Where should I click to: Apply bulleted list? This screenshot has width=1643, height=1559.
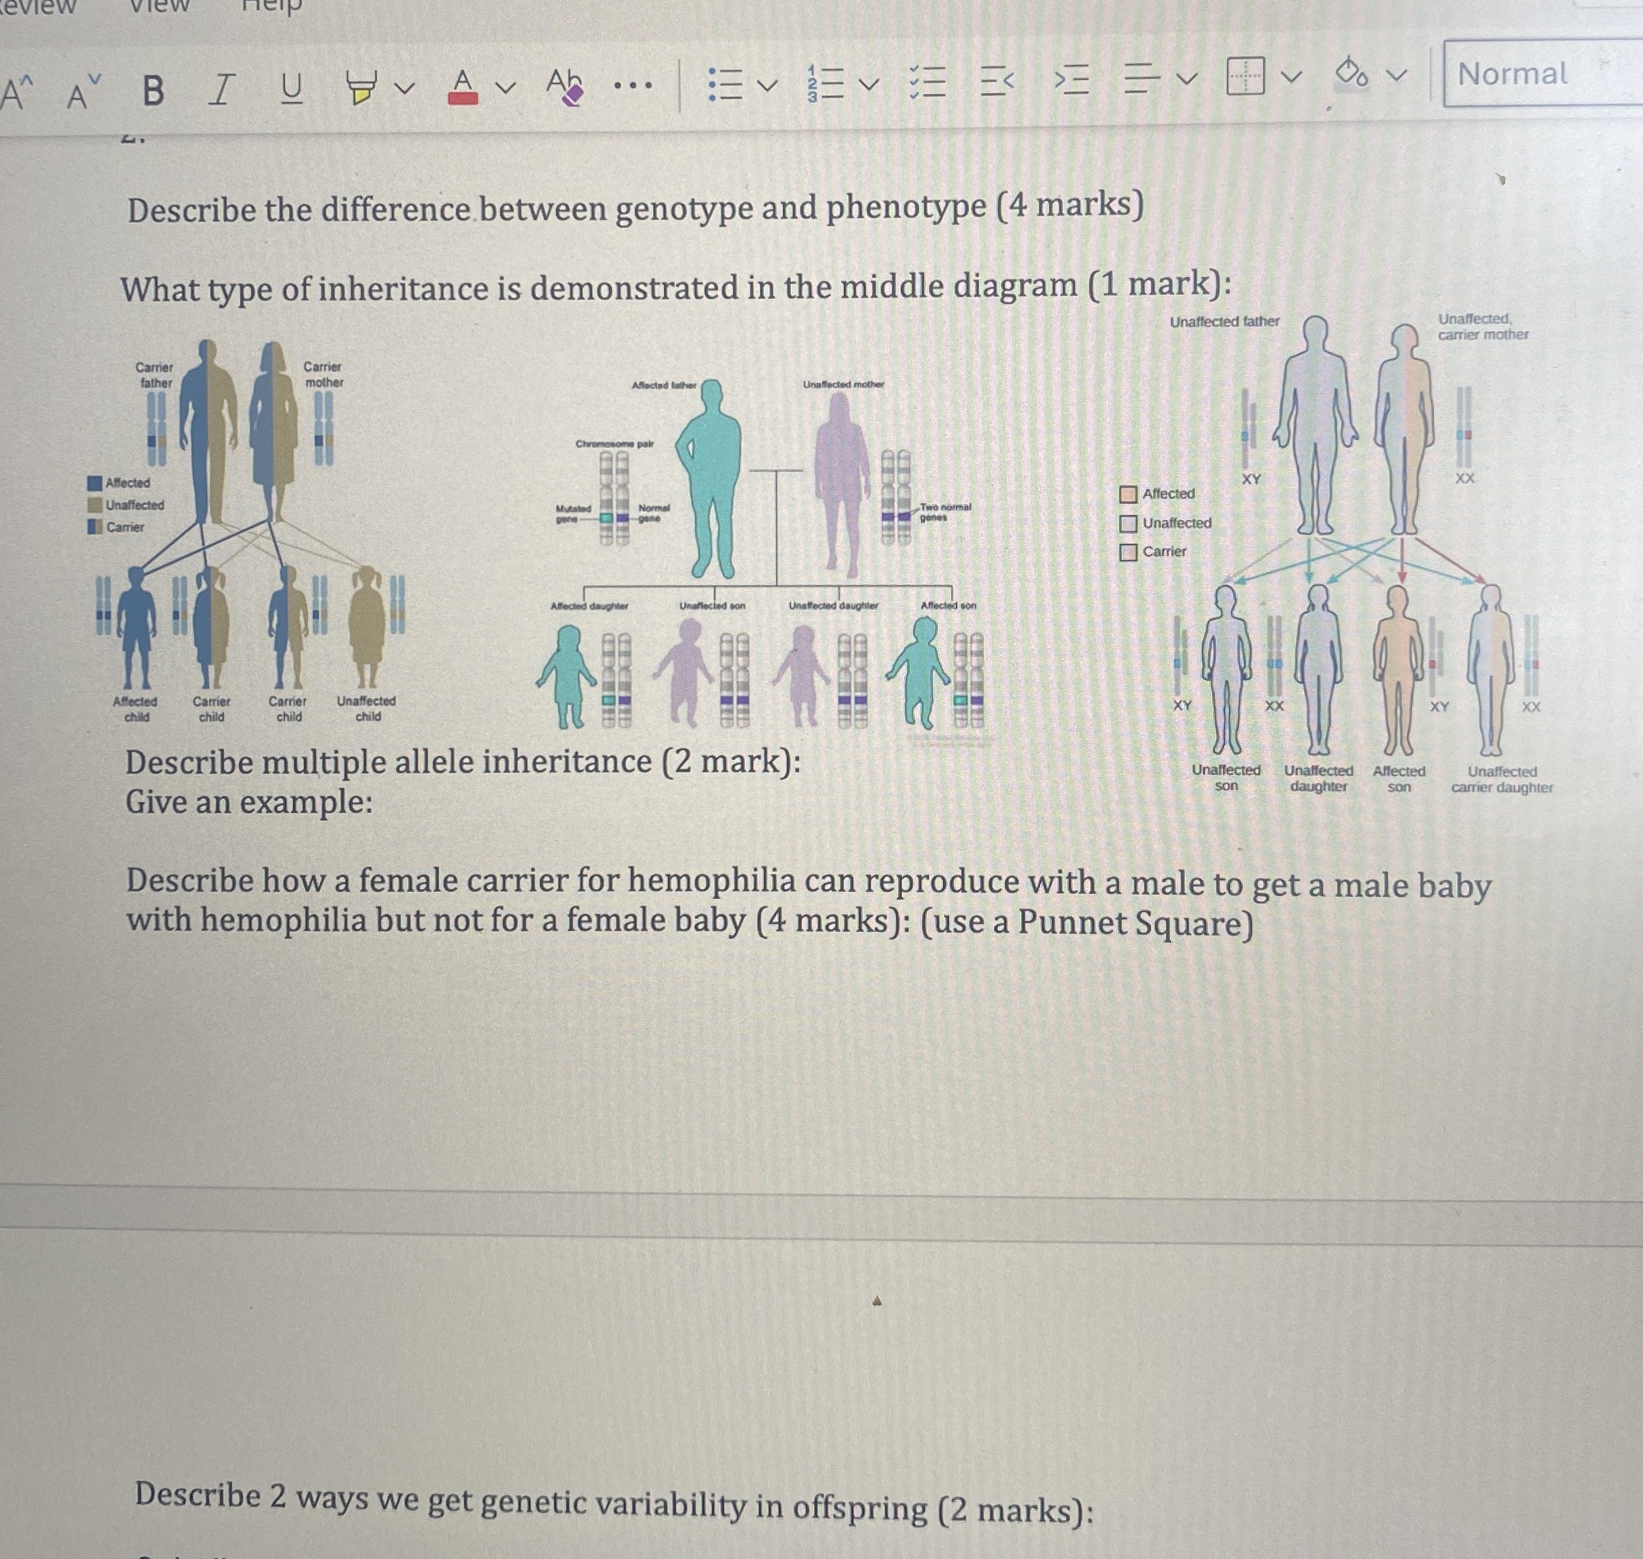(x=725, y=84)
